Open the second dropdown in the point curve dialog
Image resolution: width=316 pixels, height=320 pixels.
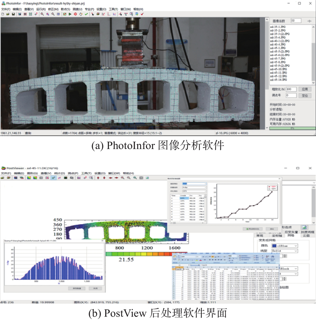[194, 187]
